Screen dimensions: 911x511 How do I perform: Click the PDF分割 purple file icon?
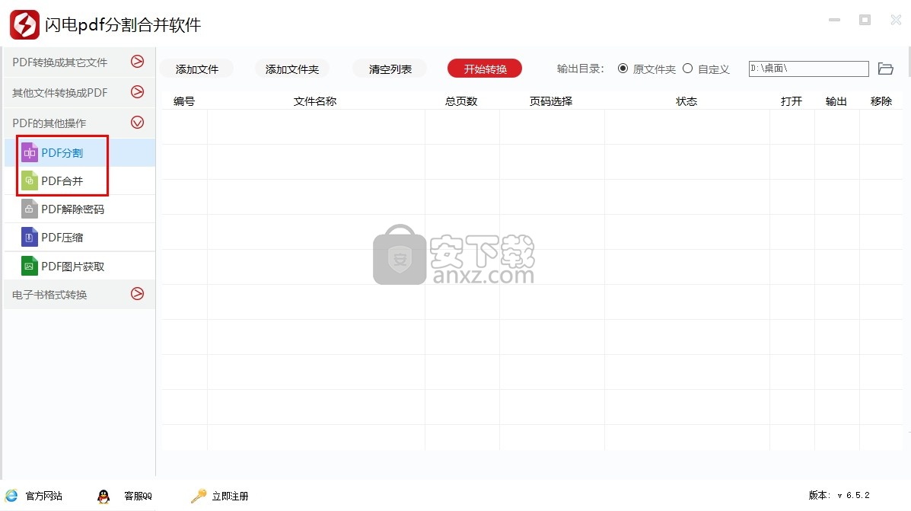coord(29,153)
